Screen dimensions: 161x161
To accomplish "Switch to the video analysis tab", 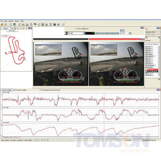I will click(x=28, y=140).
